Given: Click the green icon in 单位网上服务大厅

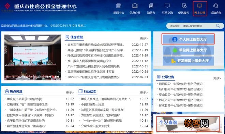Looking at the screenshot, I should pos(175,50).
